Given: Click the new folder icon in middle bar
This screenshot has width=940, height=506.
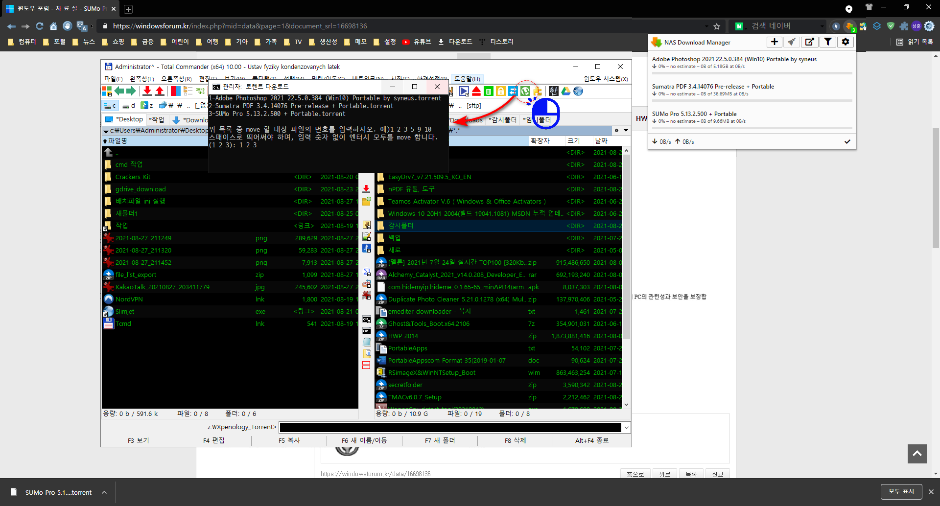Looking at the screenshot, I should (x=366, y=201).
